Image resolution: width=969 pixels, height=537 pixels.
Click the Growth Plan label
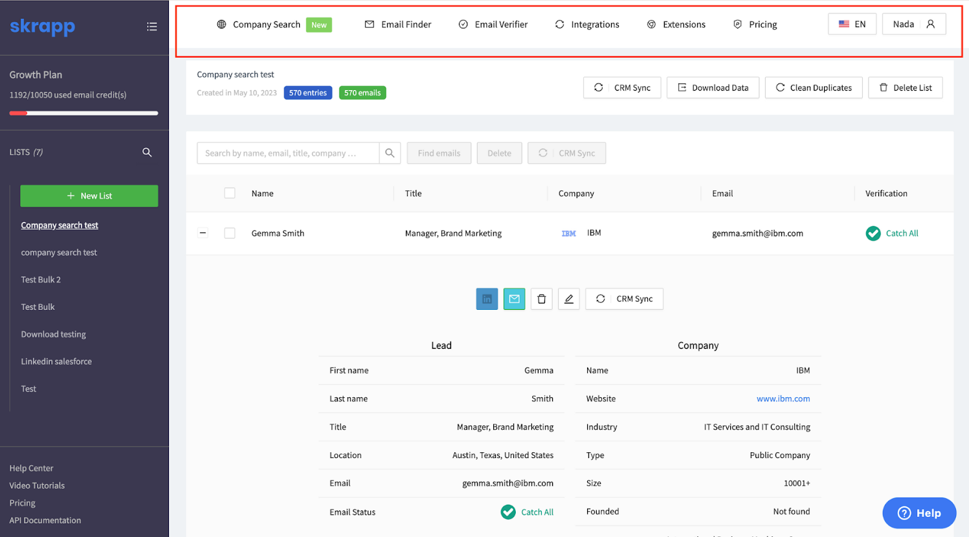tap(36, 74)
